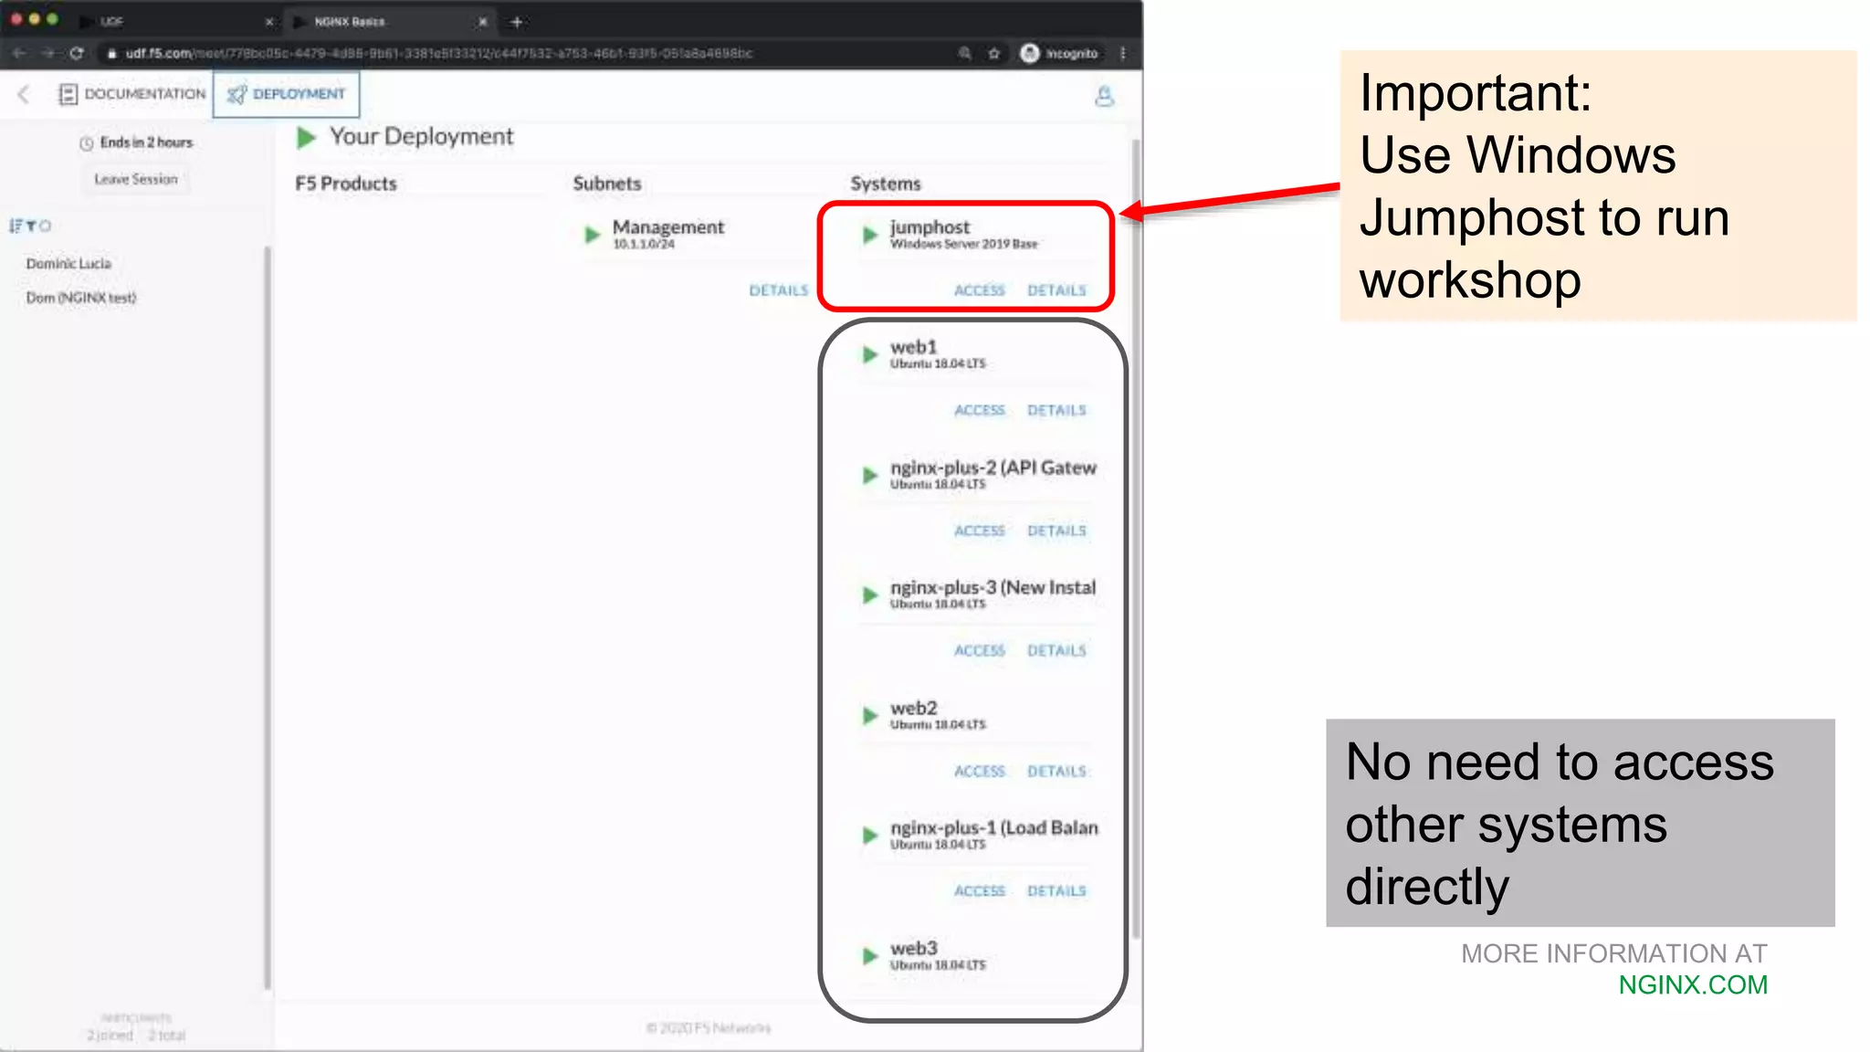Bookmark page with the star icon
The height and width of the screenshot is (1052, 1870).
click(994, 53)
